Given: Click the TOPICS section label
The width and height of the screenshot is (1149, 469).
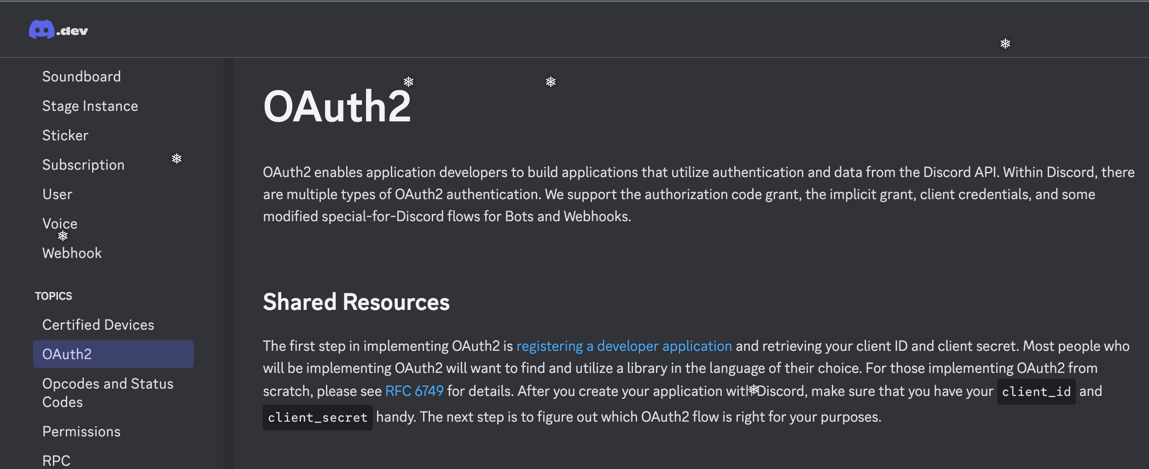Looking at the screenshot, I should click(x=53, y=296).
